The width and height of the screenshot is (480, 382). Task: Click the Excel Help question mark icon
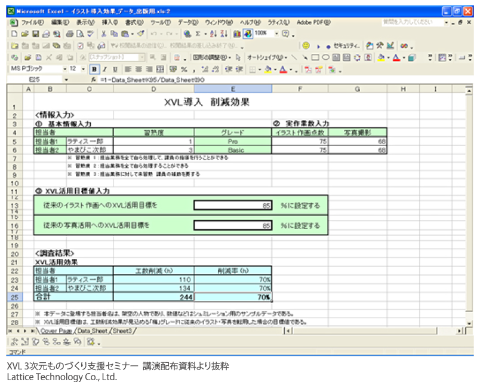click(285, 33)
